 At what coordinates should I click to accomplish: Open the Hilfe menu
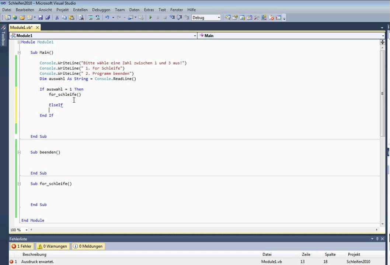pos(192,10)
